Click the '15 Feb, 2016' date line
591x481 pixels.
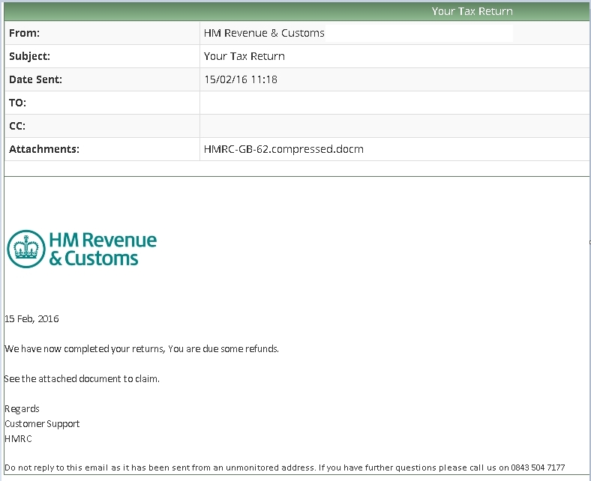tap(31, 318)
